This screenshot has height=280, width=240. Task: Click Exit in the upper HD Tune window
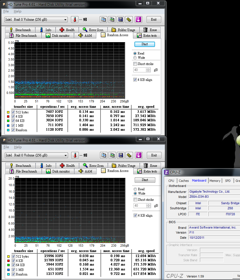pos(154,20)
